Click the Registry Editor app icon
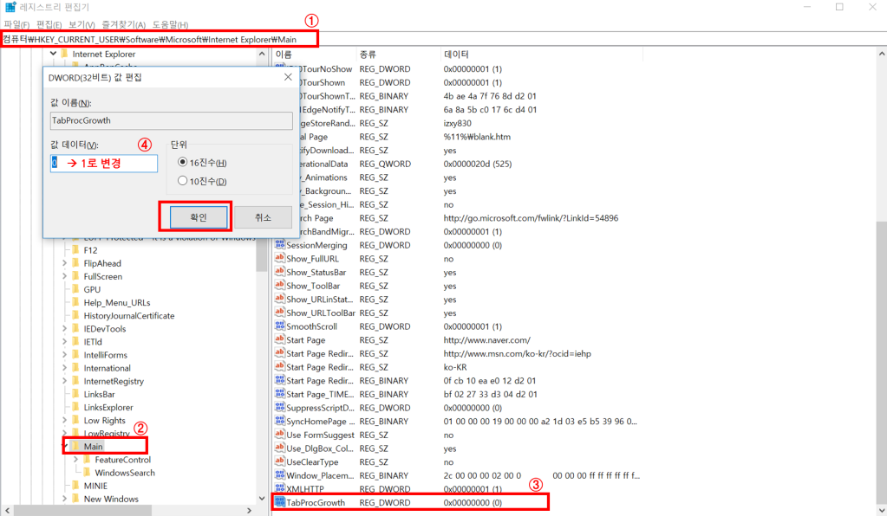Viewport: 887px width, 516px height. point(10,7)
